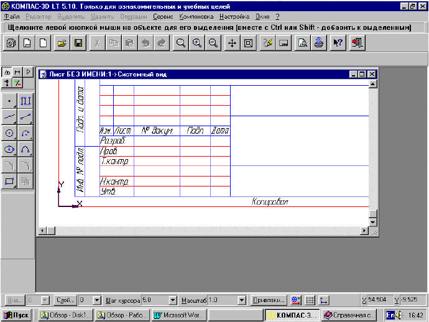Click the vertical scrollbar up arrow
The width and height of the screenshot is (429, 322).
click(372, 84)
